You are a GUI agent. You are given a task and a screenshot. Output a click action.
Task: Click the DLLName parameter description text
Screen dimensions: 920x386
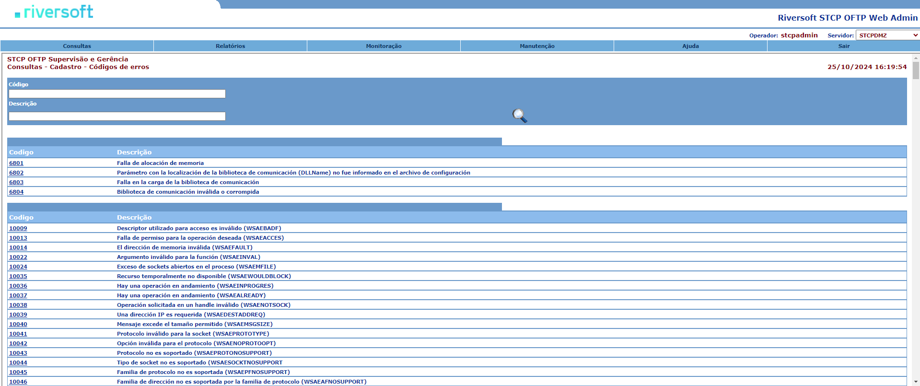293,173
